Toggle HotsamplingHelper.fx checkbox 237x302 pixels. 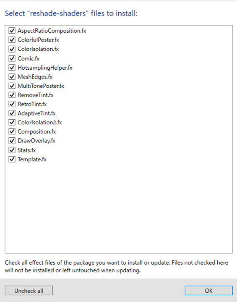[12, 68]
